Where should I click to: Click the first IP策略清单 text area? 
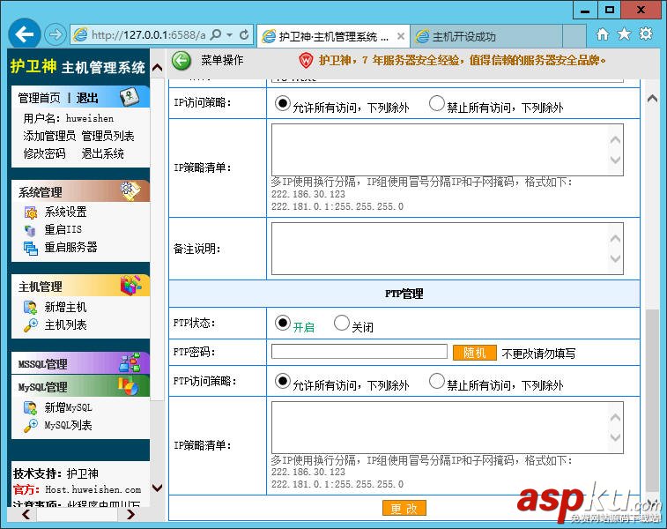[x=447, y=150]
